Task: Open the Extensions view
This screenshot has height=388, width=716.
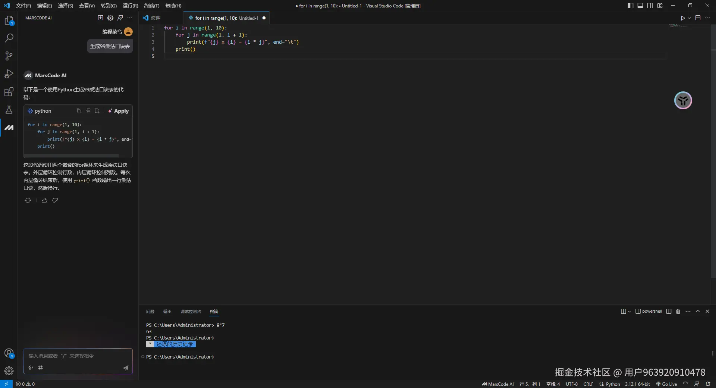Action: click(x=9, y=92)
